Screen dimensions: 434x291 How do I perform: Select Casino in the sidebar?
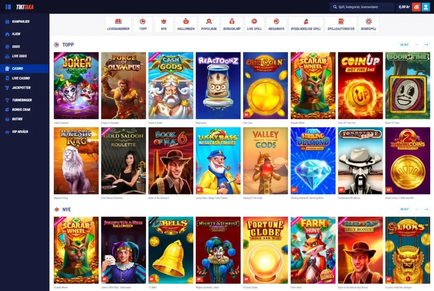(24, 69)
